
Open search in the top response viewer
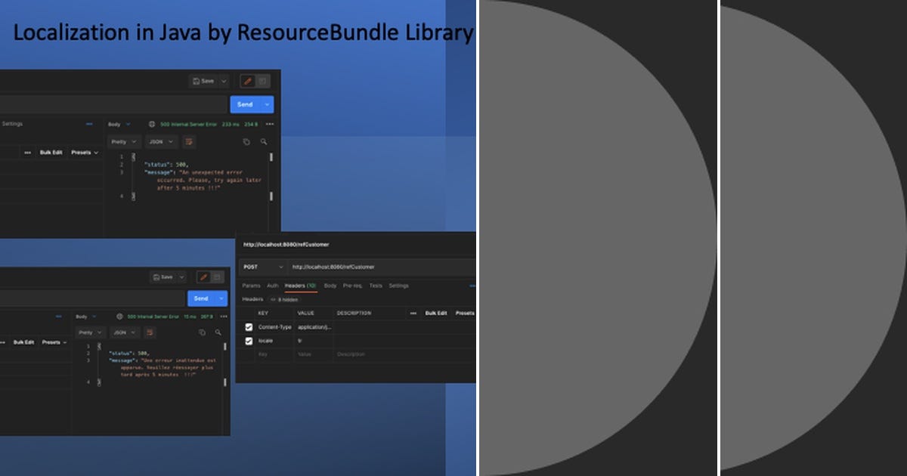tap(265, 141)
